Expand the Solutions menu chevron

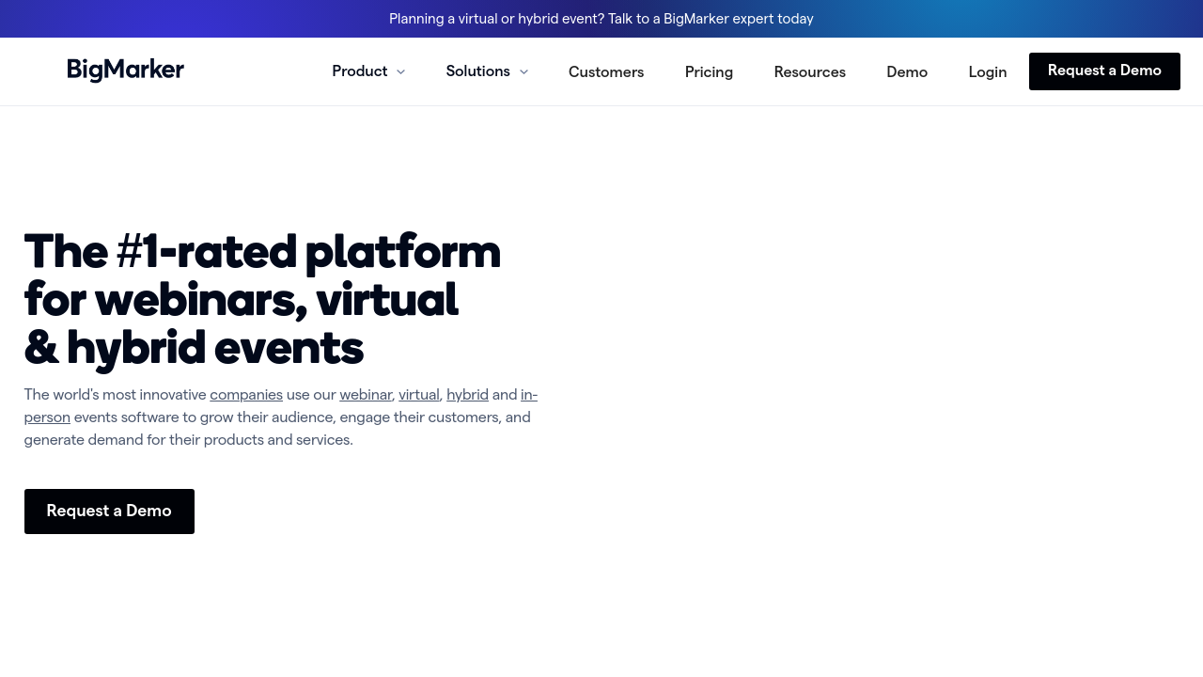tap(523, 72)
